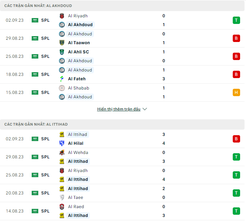Expand more matches via 'Hiển thị thêm trận đấu'
The width and height of the screenshot is (246, 221).
pos(119,109)
